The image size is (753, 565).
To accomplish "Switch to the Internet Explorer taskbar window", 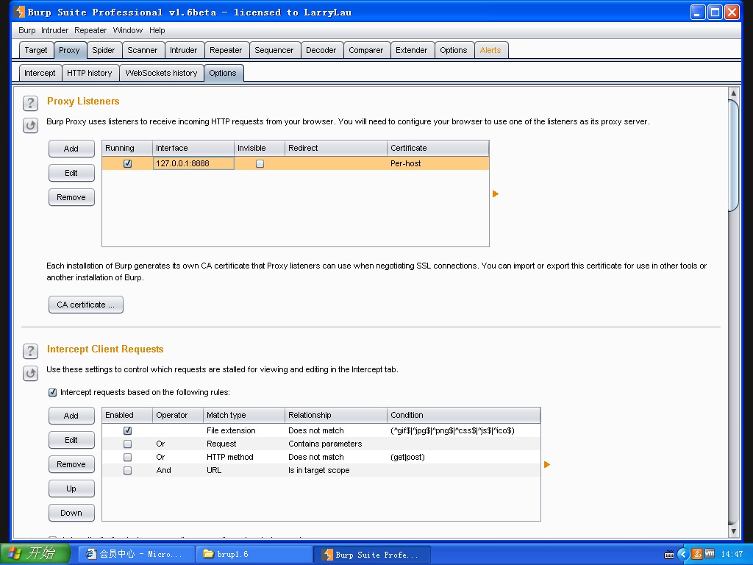I will (x=136, y=554).
